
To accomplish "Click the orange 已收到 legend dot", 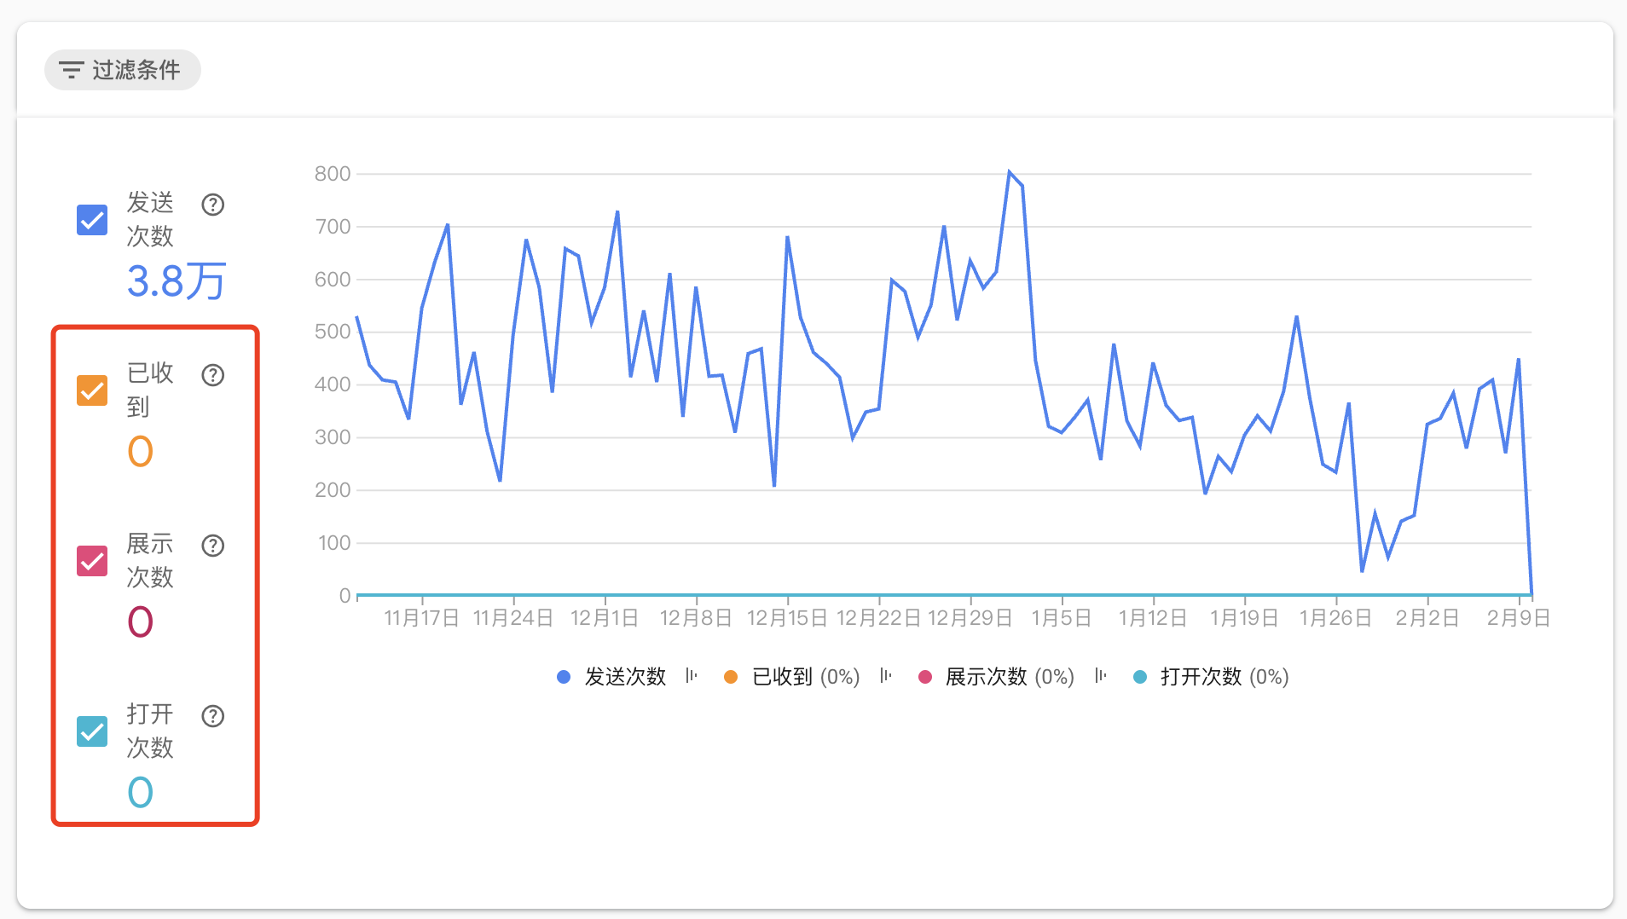I will 731,677.
